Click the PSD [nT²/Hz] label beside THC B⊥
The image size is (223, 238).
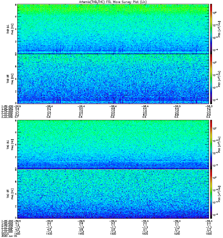pyautogui.click(x=219, y=145)
